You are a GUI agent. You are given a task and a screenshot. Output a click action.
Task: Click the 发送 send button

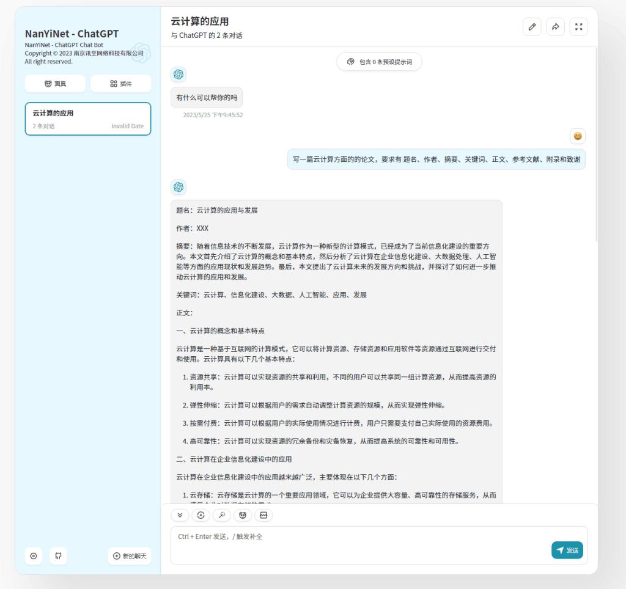(x=567, y=551)
